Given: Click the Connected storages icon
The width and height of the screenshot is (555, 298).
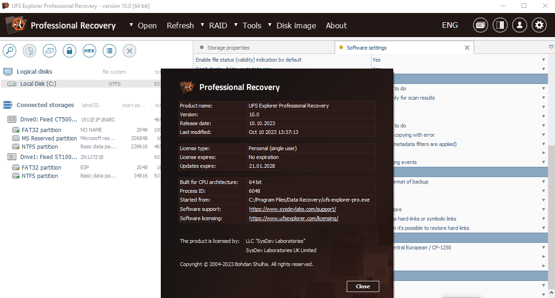Looking at the screenshot, I should coord(8,105).
